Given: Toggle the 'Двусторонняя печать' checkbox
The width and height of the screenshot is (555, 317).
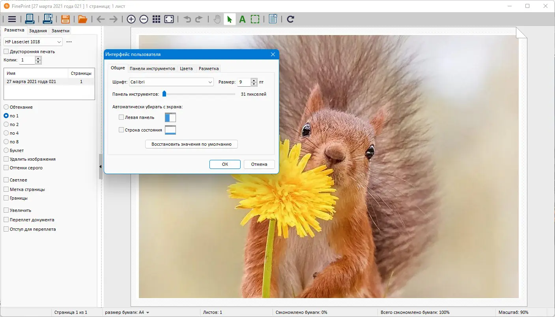Looking at the screenshot, I should (x=6, y=52).
